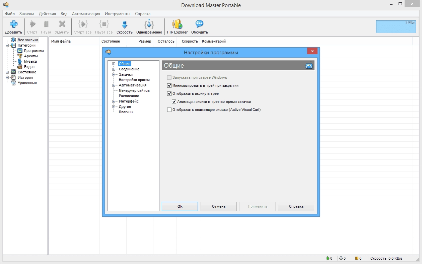Click the Программы category icon
This screenshot has width=422, height=264.
(x=20, y=51)
